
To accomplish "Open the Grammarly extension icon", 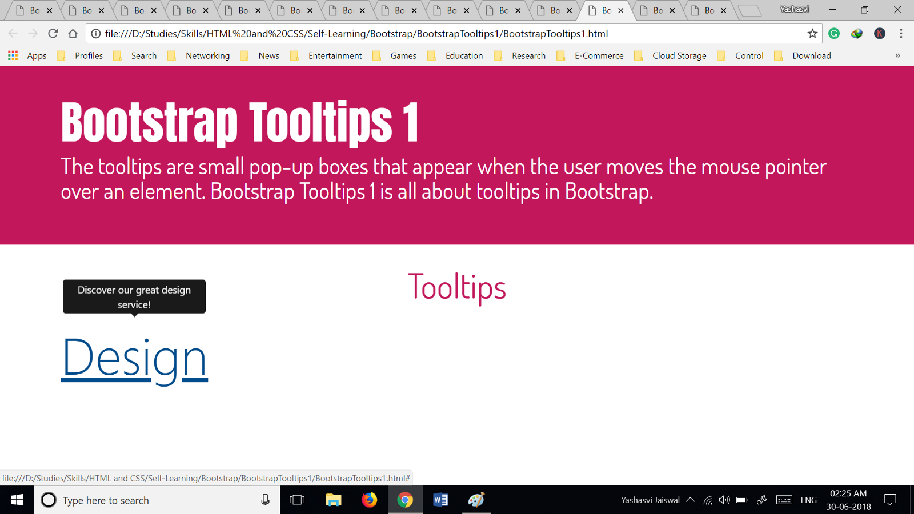I will pyautogui.click(x=834, y=34).
